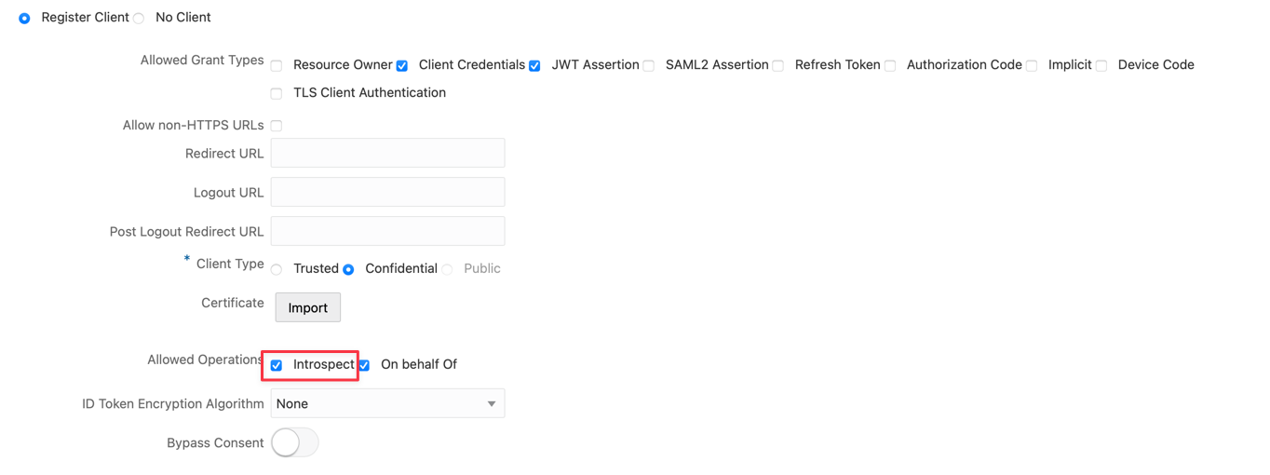
Task: Select the No Client radio option
Action: pos(139,19)
